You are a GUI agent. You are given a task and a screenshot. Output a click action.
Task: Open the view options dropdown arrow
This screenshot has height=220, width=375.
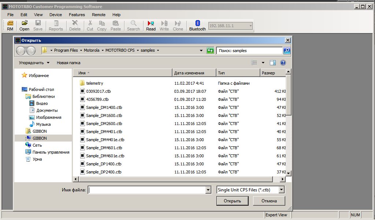click(x=263, y=63)
